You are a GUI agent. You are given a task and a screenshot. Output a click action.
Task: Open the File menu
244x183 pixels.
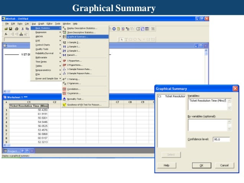click(7, 24)
